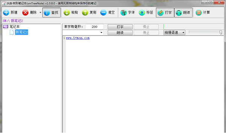Viewport: 226px width, 138px height.
Task: Open the 计算 (Calculator) tool
Action: (x=203, y=12)
